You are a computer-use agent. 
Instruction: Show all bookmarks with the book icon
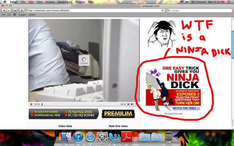pyautogui.click(x=9, y=15)
